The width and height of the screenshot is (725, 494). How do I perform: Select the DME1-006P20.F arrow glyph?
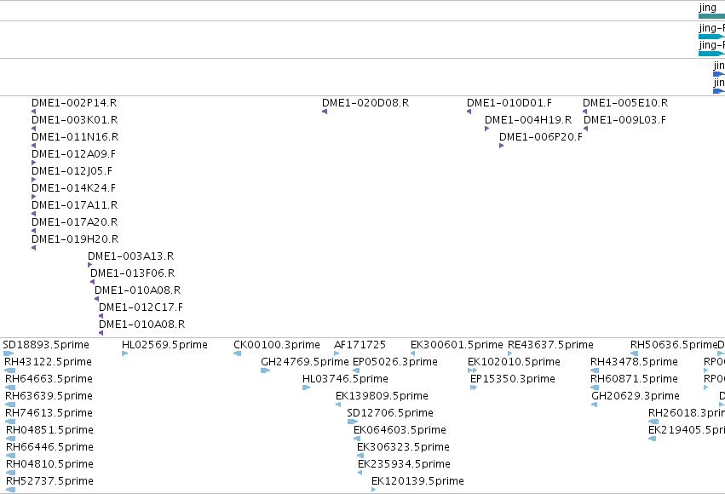click(502, 146)
